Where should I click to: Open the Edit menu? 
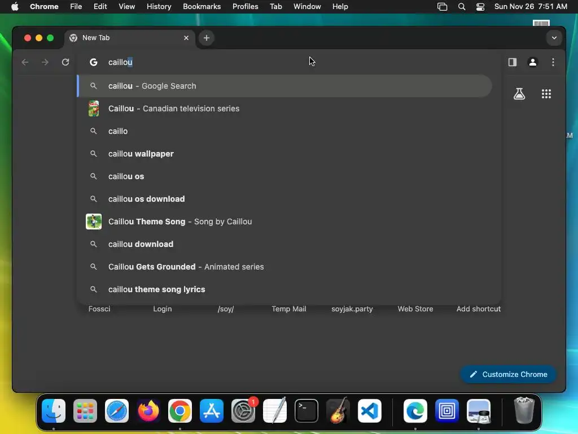click(x=100, y=7)
